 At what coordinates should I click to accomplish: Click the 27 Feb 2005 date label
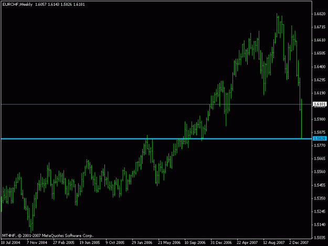(64, 243)
